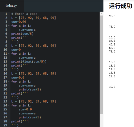Click scrollbar track below the thumb

102,120
